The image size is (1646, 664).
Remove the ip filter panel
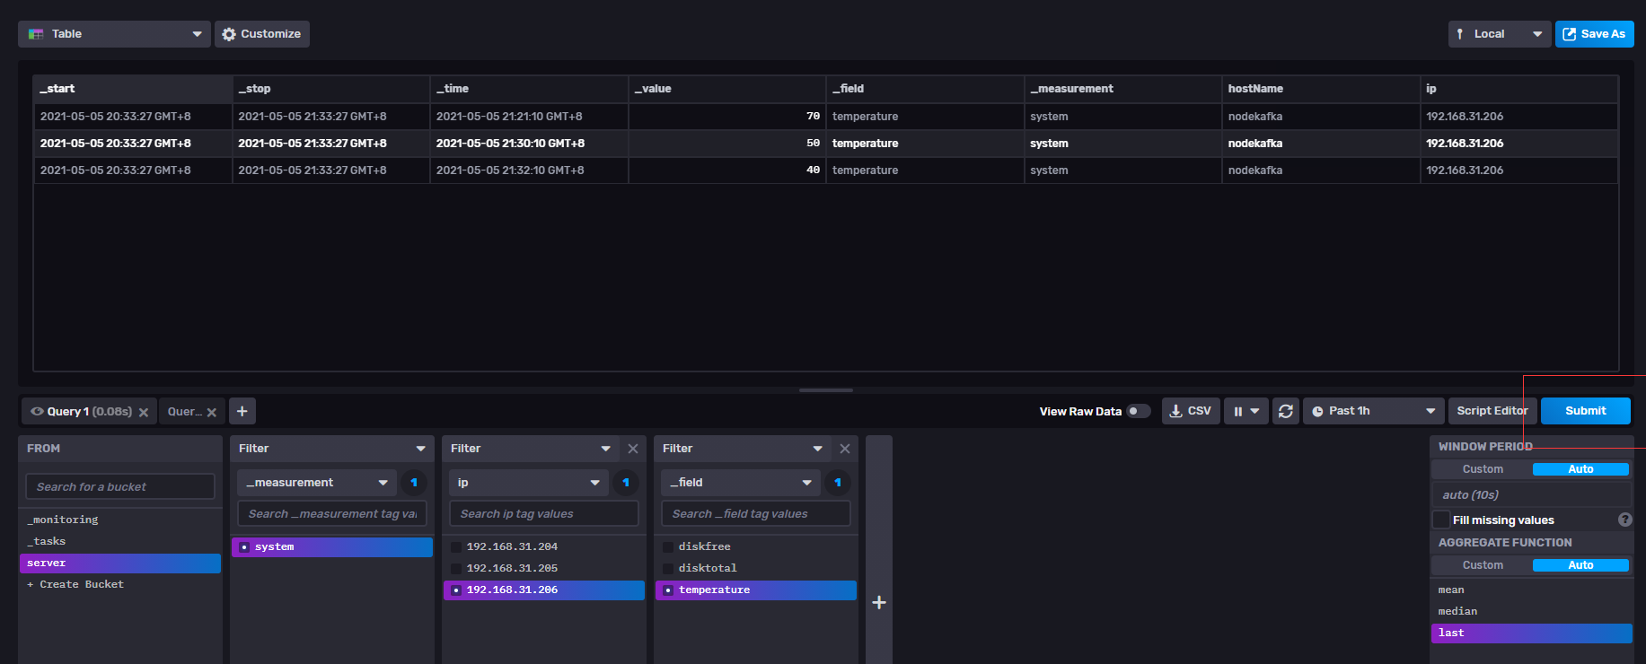pos(633,449)
